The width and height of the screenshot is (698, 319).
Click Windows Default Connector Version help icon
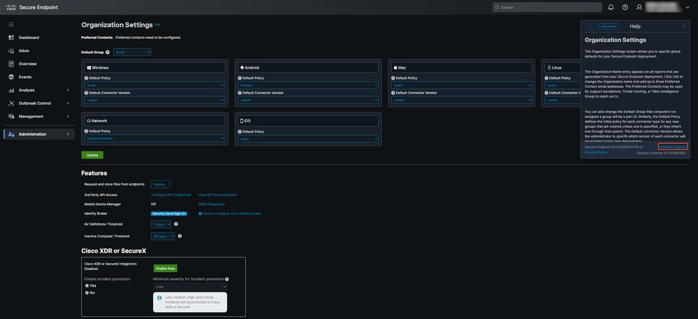(x=87, y=93)
